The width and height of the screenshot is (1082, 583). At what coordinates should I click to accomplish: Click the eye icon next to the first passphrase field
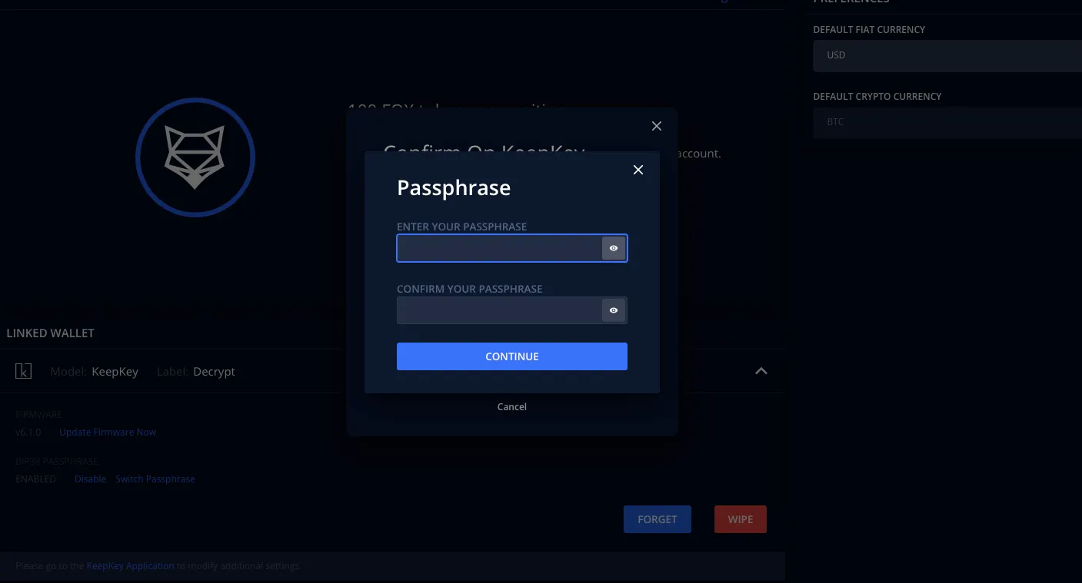613,247
